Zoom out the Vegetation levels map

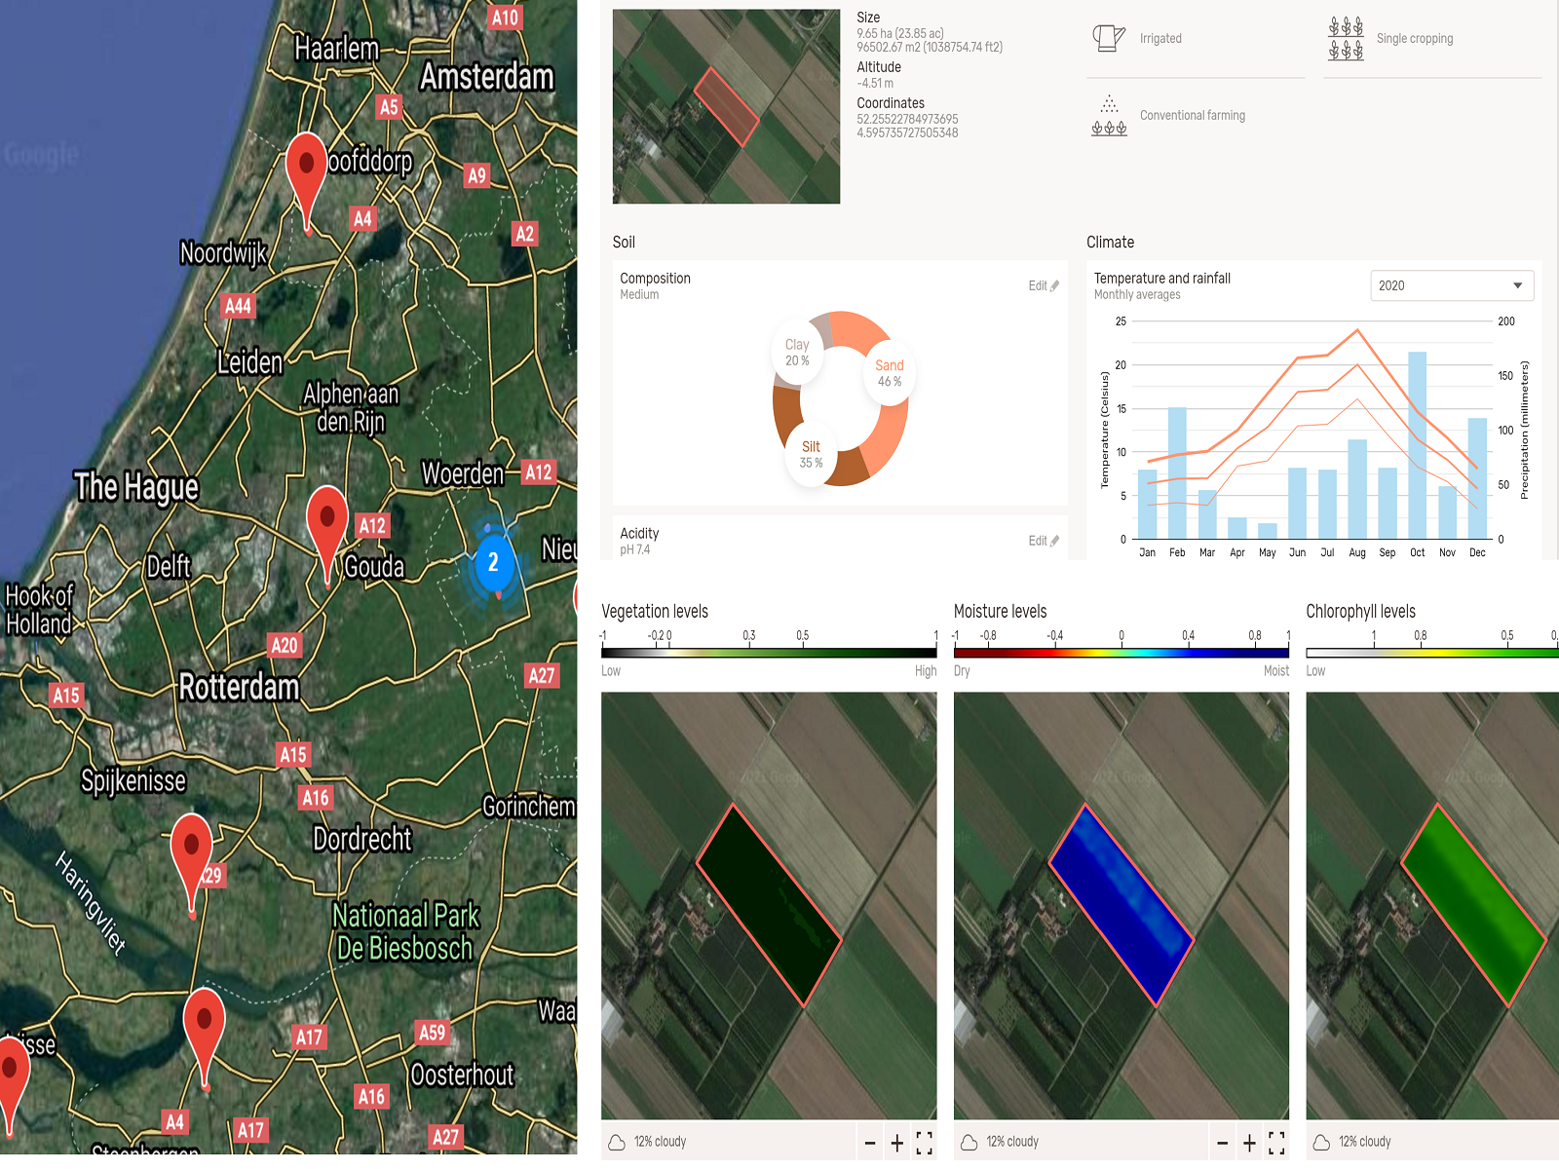pos(870,1143)
